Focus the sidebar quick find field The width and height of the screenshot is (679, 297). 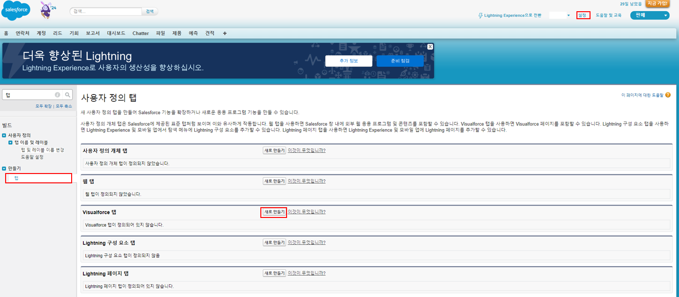[28, 94]
